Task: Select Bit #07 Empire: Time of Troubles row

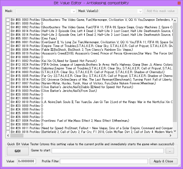Action: [x=92, y=46]
